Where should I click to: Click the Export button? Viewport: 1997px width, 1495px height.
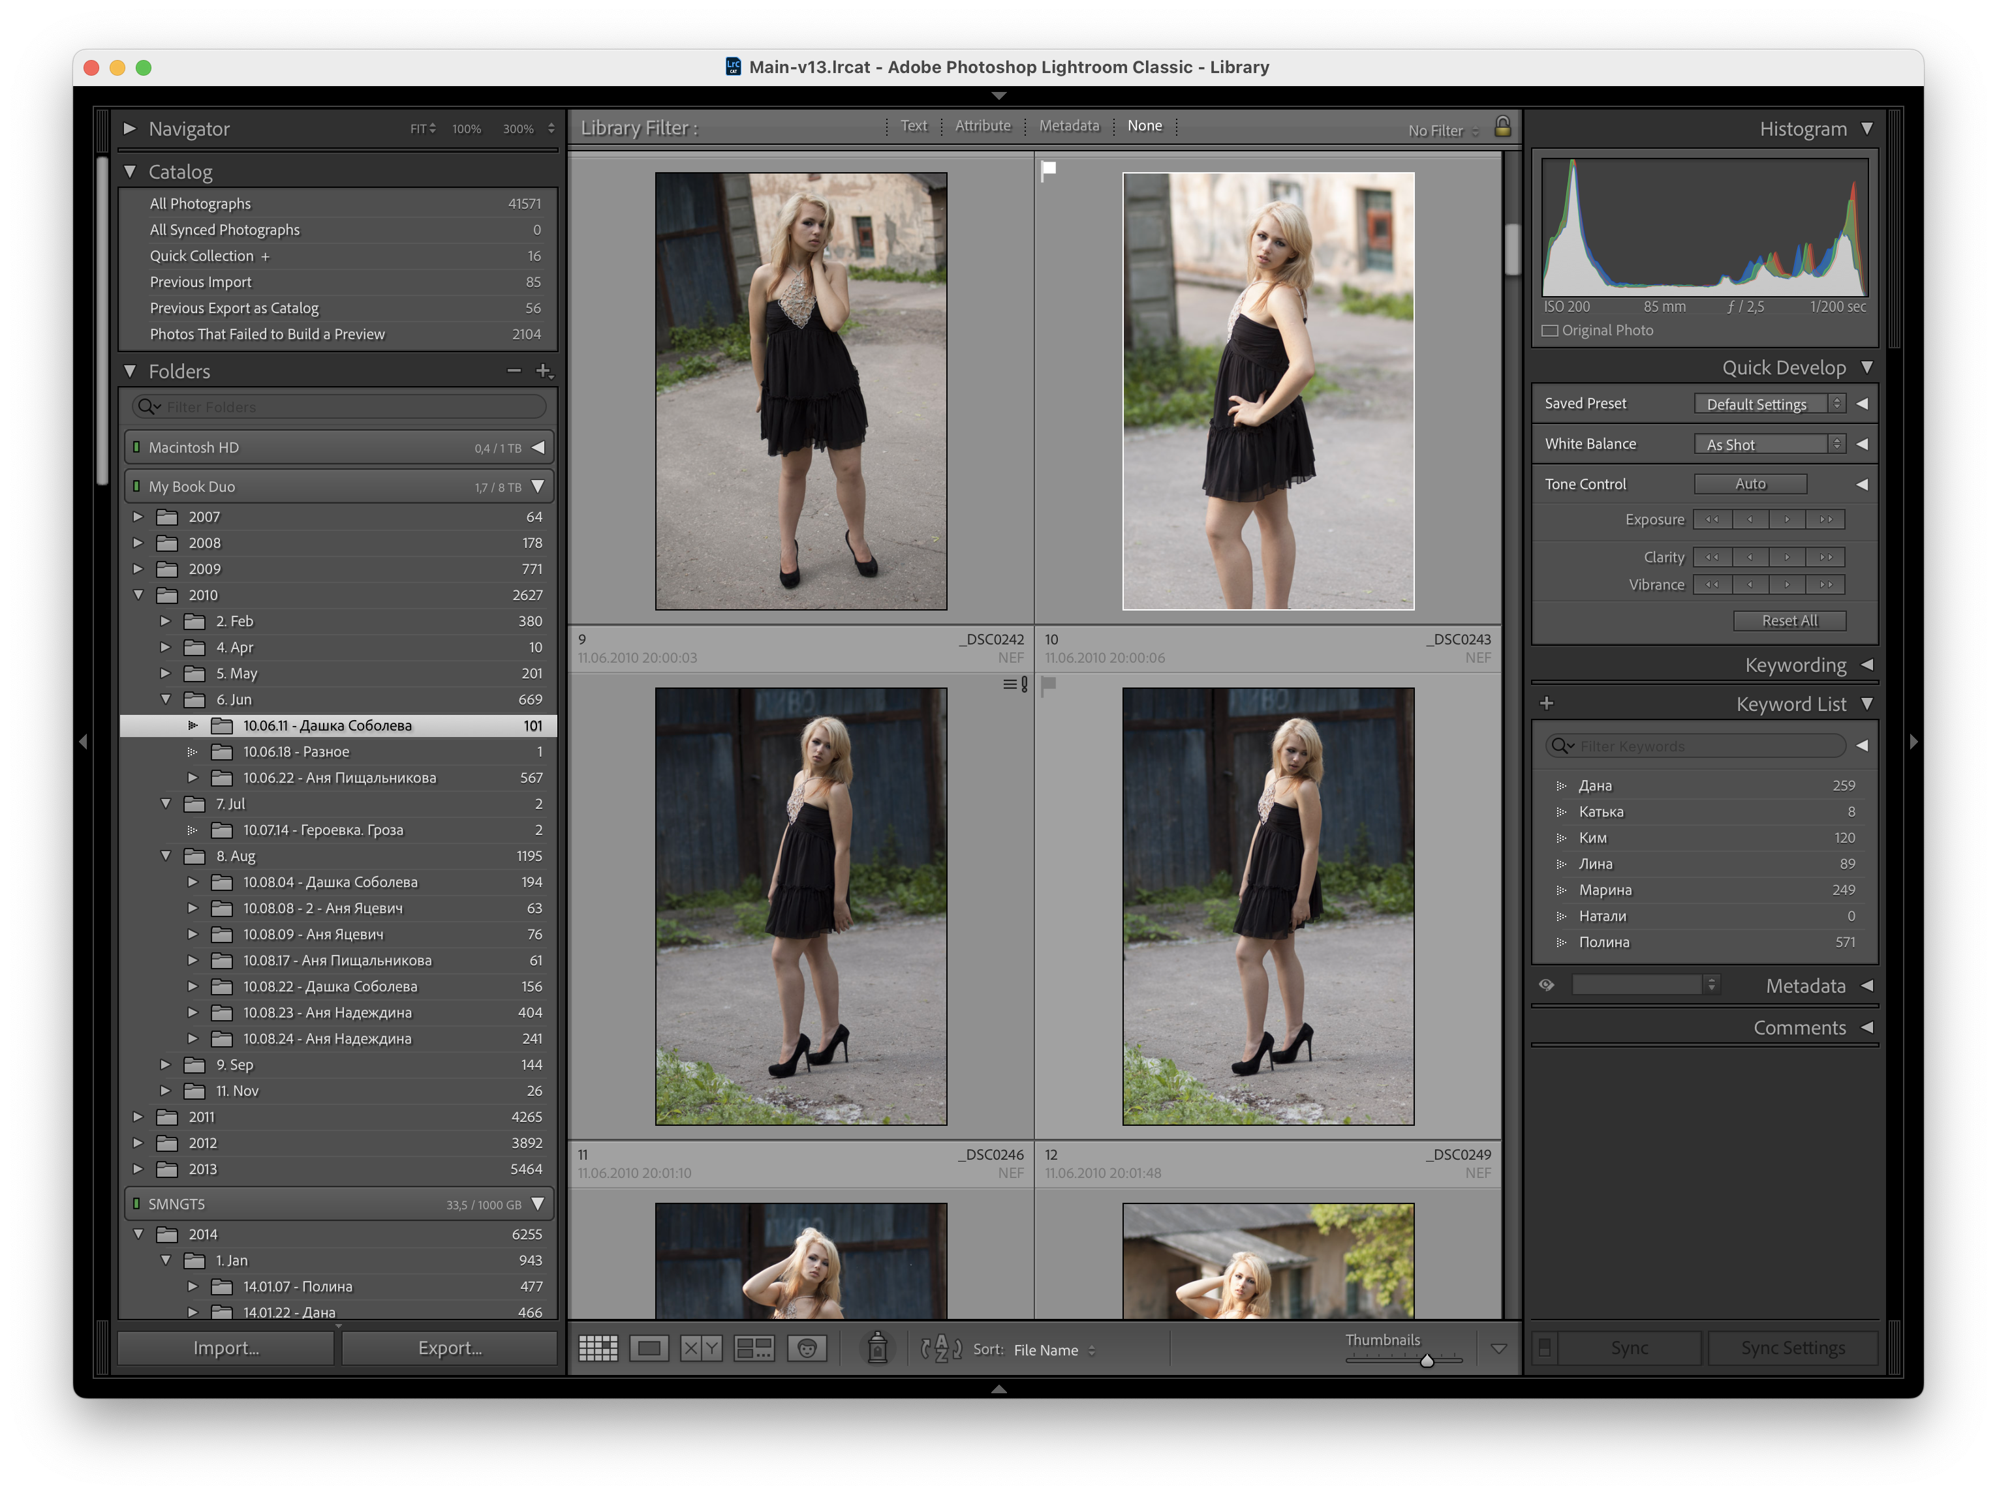click(450, 1348)
